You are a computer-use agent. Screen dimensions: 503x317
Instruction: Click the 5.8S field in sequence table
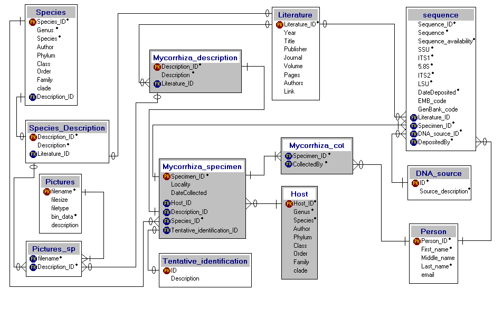[x=423, y=67]
